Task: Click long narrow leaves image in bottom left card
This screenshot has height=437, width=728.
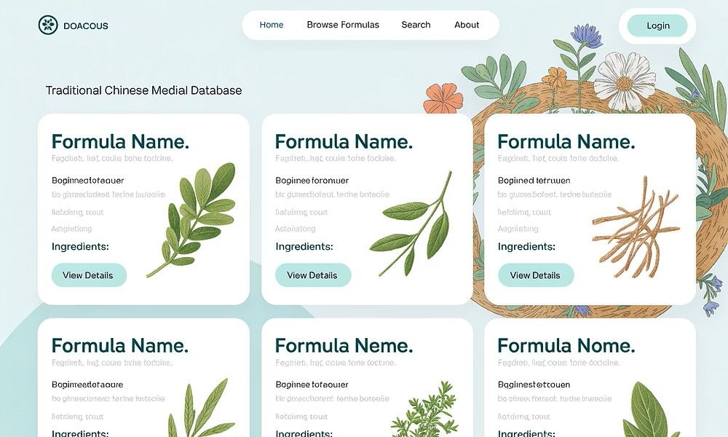Action: click(201, 408)
